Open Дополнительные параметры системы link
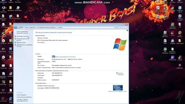185x104 pixels. pos(24,46)
